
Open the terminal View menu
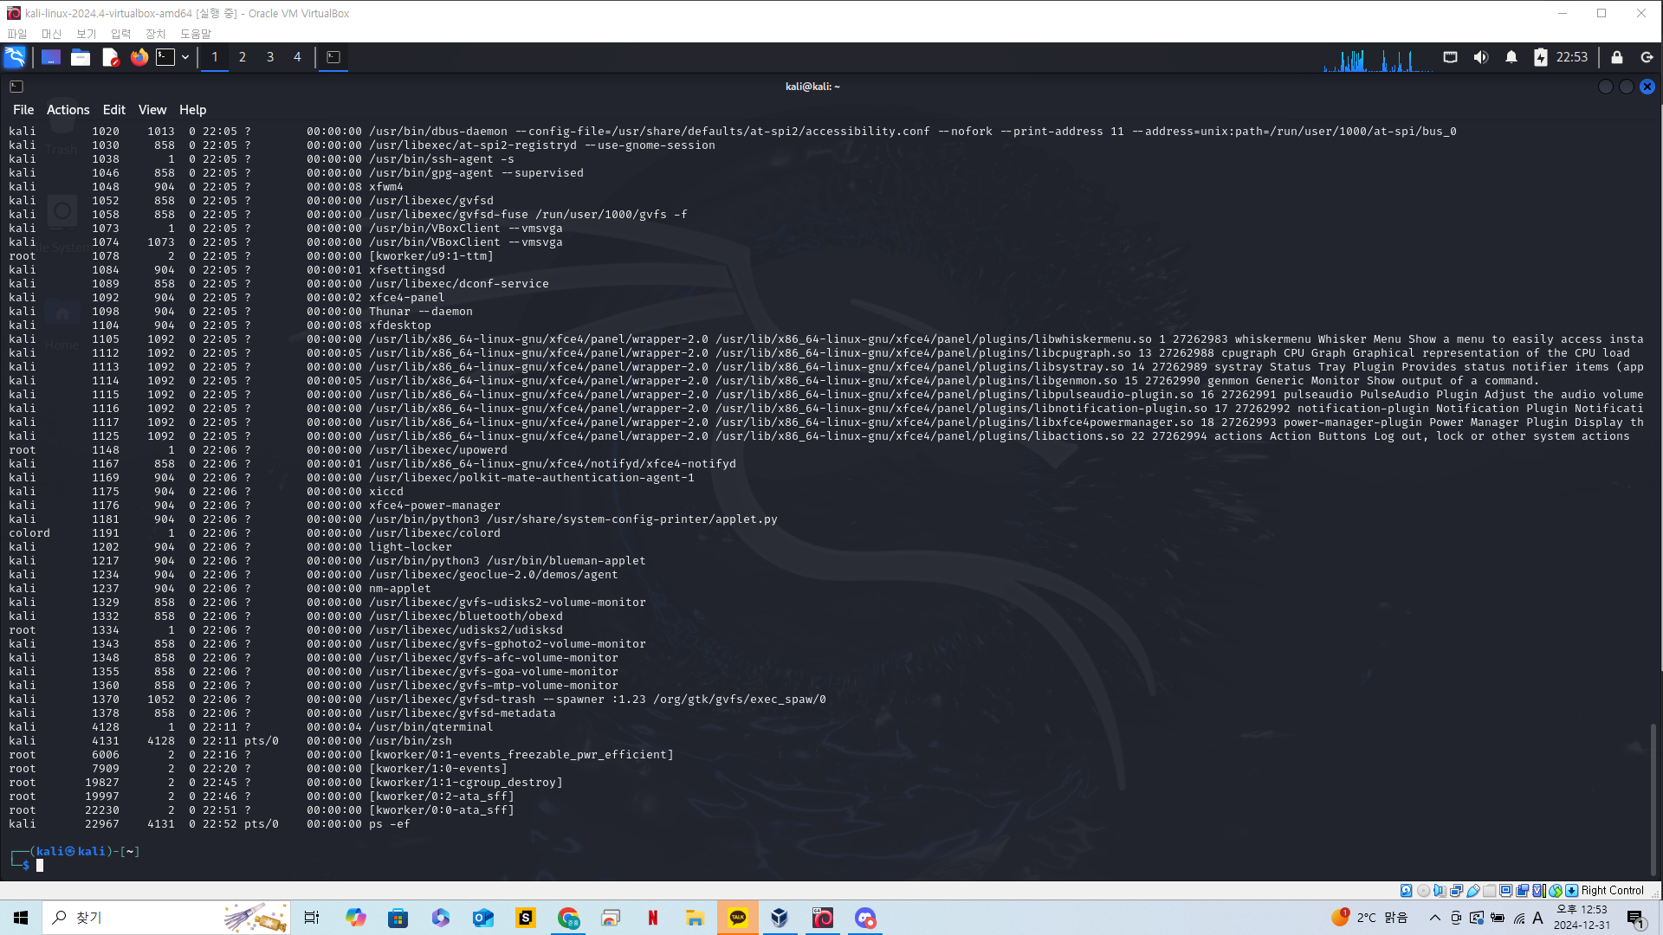pos(152,110)
